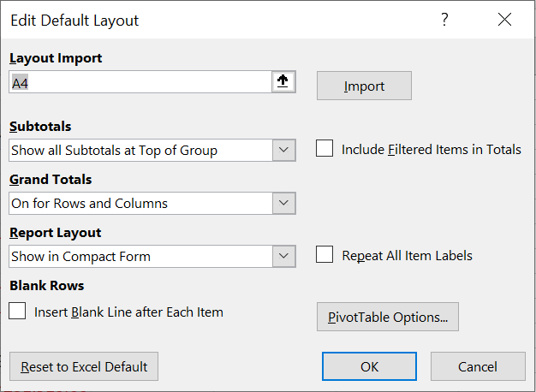Screen dimensions: 536x392
Task: Expand the Report Layout dropdown arrow
Action: [x=284, y=256]
